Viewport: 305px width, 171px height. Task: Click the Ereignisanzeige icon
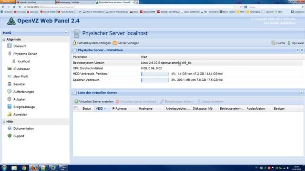10,106
